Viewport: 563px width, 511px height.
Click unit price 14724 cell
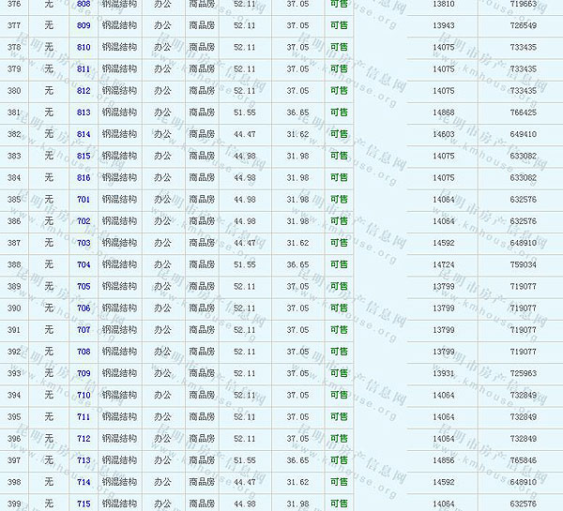coord(444,264)
